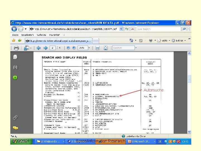Open the Seite page menu

coord(164,41)
